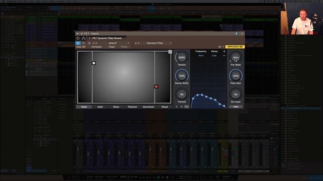Select the Gold plate material
Image resolution: width=323 pixels, height=181 pixels.
(x=100, y=107)
